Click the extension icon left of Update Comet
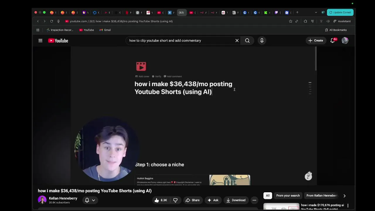This screenshot has width=375, height=211. click(x=323, y=12)
